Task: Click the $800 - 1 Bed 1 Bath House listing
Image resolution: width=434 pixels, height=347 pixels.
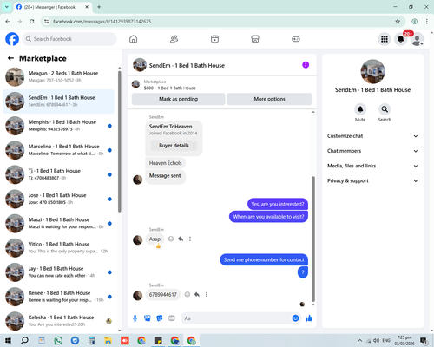Action: [x=169, y=88]
